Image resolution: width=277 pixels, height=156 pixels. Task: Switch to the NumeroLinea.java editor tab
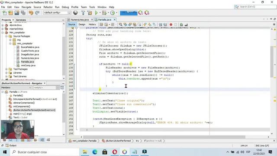tap(80, 19)
